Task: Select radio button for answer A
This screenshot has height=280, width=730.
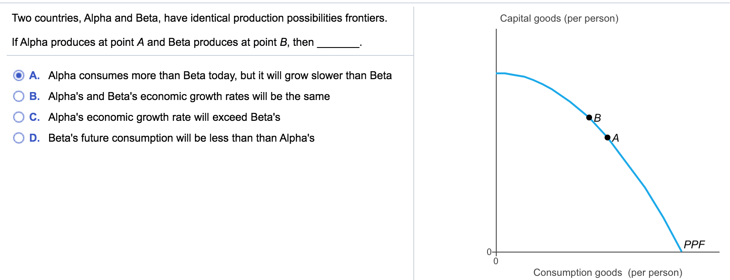Action: tap(18, 75)
